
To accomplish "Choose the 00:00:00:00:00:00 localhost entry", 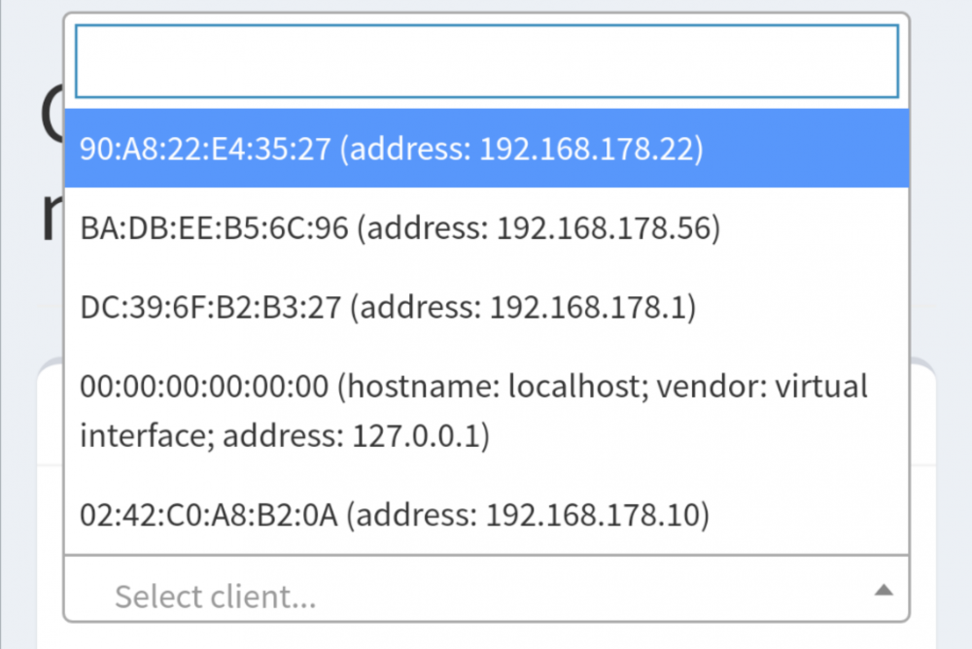I will 487,410.
